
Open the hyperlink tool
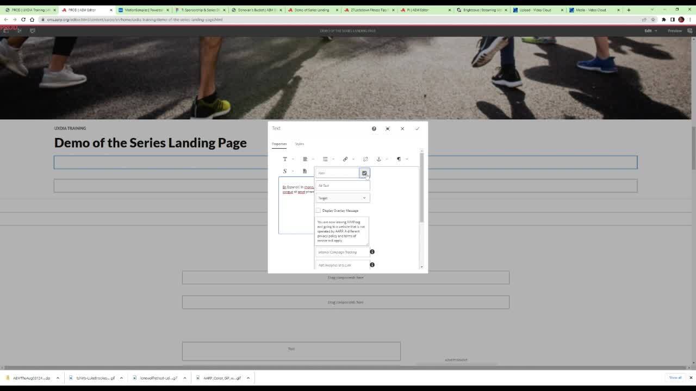(x=345, y=159)
